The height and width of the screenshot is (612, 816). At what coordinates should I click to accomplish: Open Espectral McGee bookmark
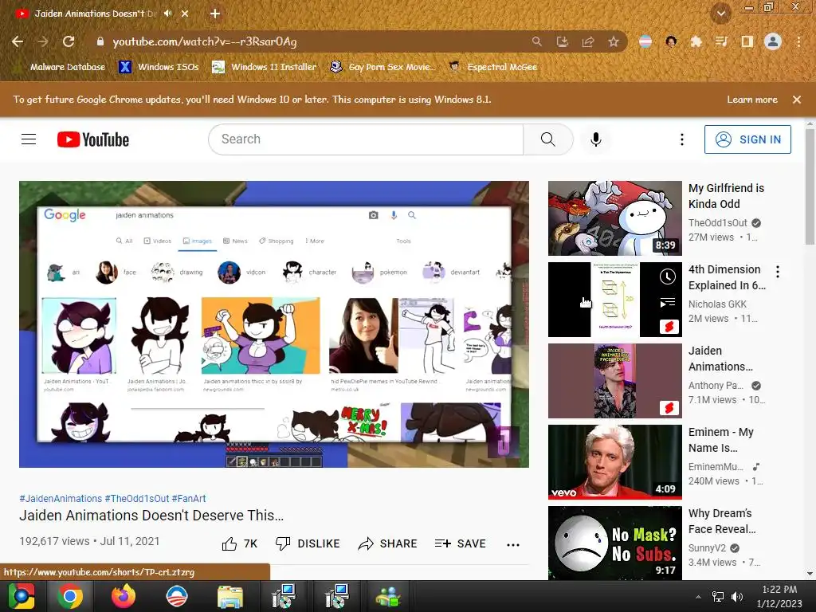[x=492, y=67]
